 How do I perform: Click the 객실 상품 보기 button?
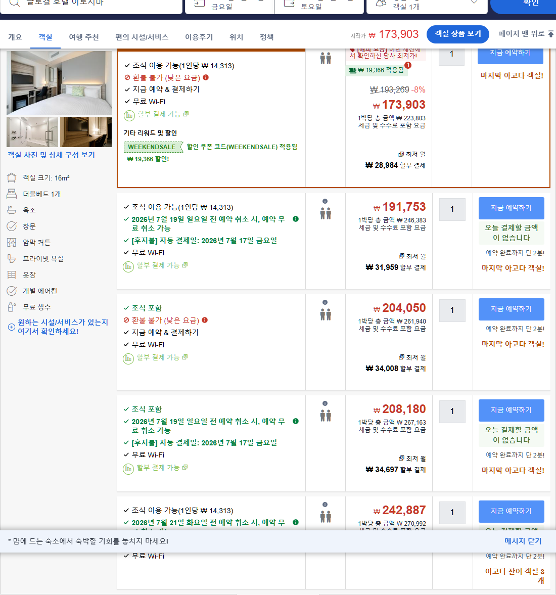coord(458,34)
